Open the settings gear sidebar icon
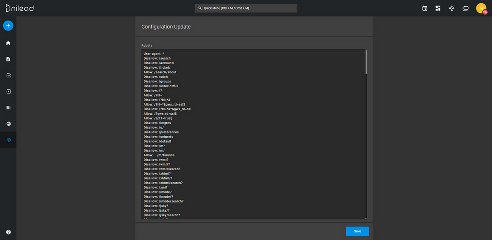492x240 pixels. pyautogui.click(x=9, y=140)
